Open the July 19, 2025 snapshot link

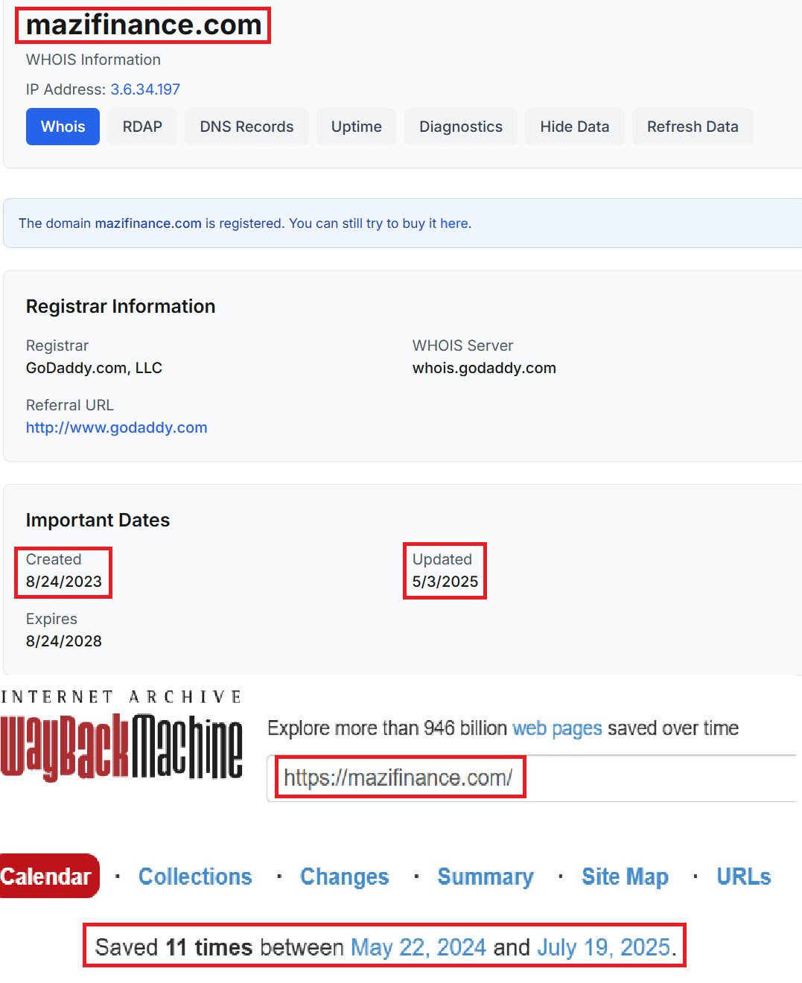coord(603,947)
